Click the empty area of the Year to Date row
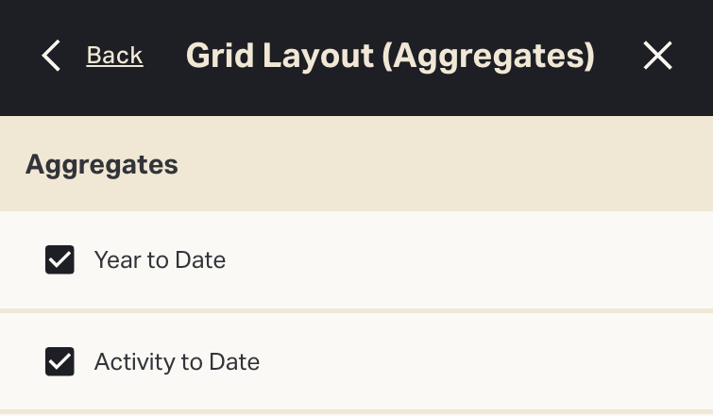The height and width of the screenshot is (416, 713). pyautogui.click(x=472, y=259)
